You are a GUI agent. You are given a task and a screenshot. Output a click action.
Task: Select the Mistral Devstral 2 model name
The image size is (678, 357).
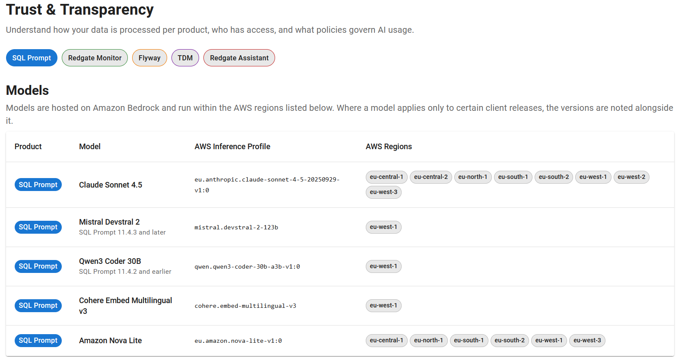click(x=109, y=222)
